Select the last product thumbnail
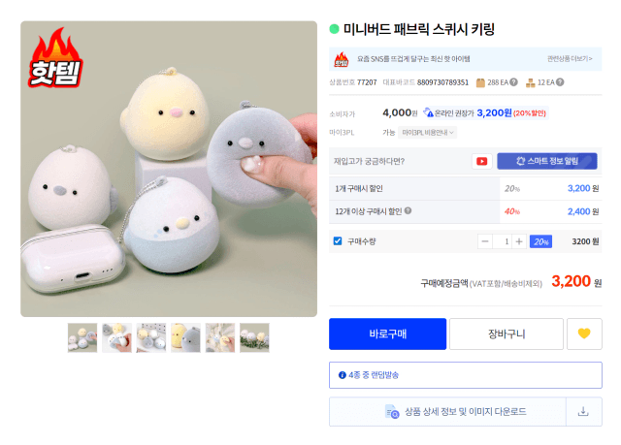Screen dimensions: 621x445 click(x=254, y=337)
